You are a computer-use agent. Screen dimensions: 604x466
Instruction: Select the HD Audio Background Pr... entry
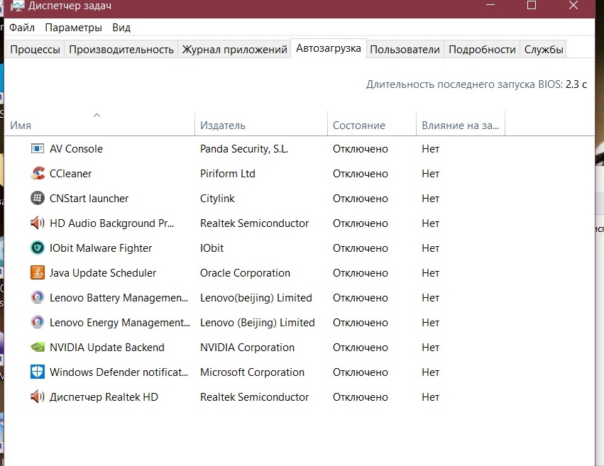coord(111,223)
